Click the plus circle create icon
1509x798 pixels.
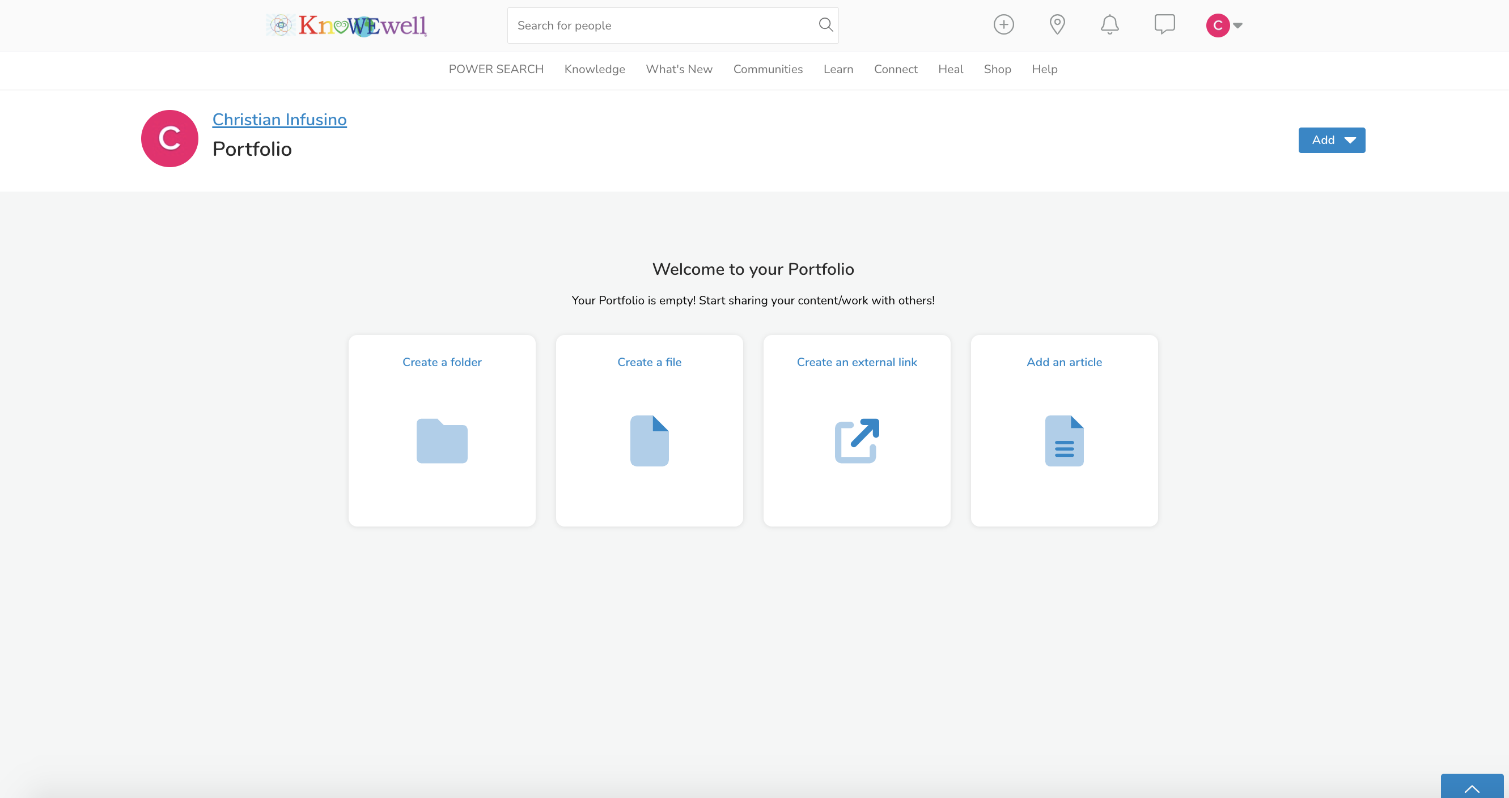(1003, 24)
